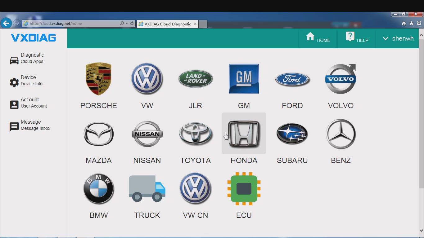424x238 pixels.
Task: Open the TRUCK diagnostic icon
Action: pyautogui.click(x=147, y=188)
